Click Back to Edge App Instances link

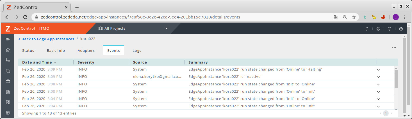46,39
